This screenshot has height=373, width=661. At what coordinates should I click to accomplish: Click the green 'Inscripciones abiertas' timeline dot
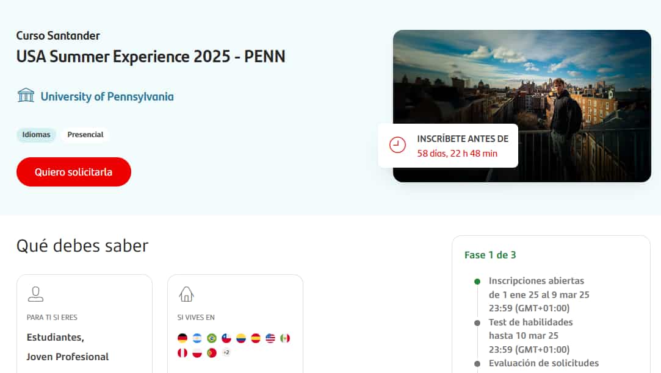click(477, 282)
